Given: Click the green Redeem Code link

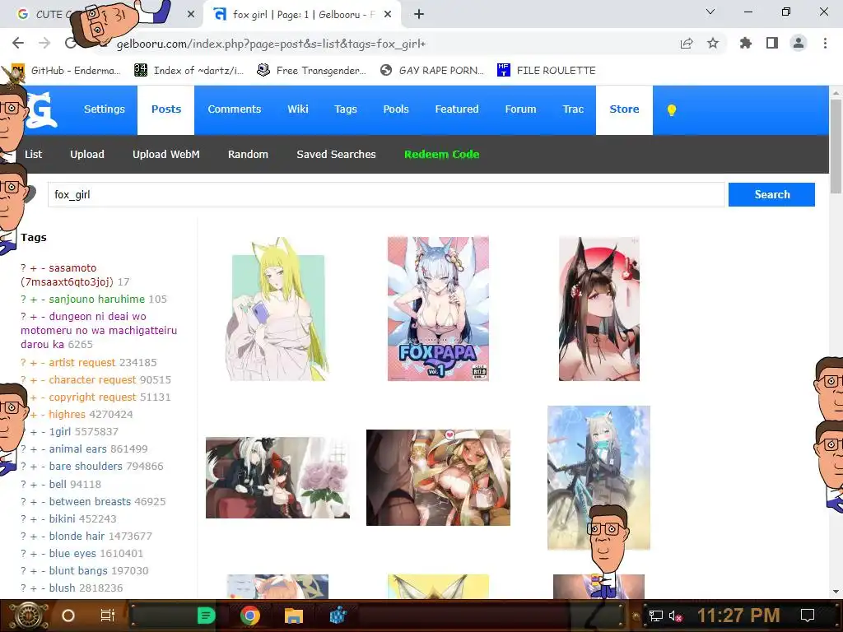Looking at the screenshot, I should pyautogui.click(x=441, y=154).
